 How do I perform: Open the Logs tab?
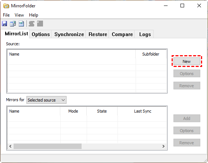(x=145, y=34)
